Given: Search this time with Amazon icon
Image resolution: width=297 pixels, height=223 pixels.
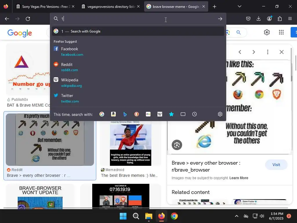Looking at the screenshot, I should (x=113, y=114).
